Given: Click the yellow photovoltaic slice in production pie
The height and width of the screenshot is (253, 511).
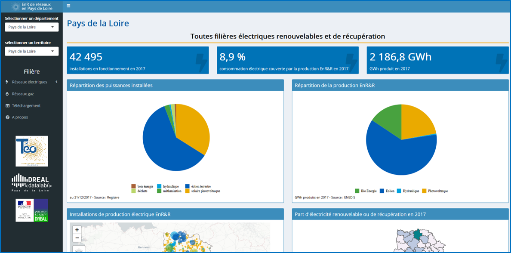Looking at the screenshot, I should [x=416, y=120].
